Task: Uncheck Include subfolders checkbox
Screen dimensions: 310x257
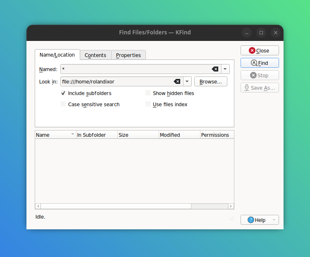Action: click(63, 93)
